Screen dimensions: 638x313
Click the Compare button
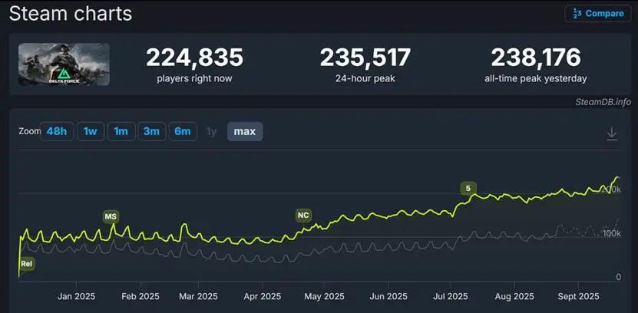597,14
